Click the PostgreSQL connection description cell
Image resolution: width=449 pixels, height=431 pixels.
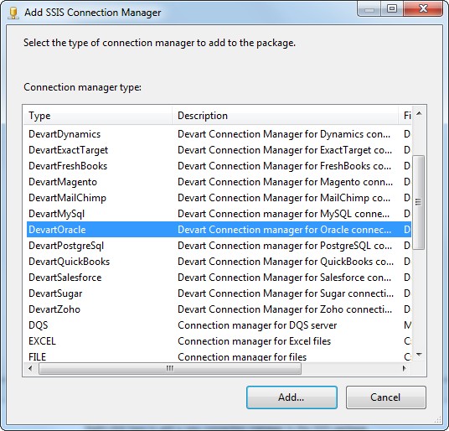285,246
